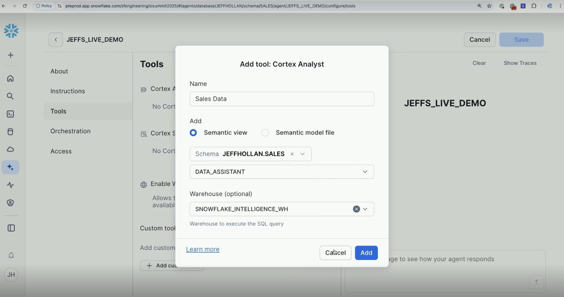564x297 pixels.
Task: Open the Warehouse dropdown chevron
Action: pyautogui.click(x=365, y=209)
